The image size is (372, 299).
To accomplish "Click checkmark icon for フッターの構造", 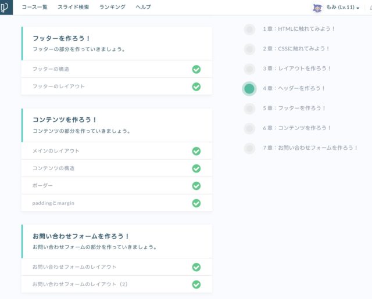I will click(x=196, y=69).
